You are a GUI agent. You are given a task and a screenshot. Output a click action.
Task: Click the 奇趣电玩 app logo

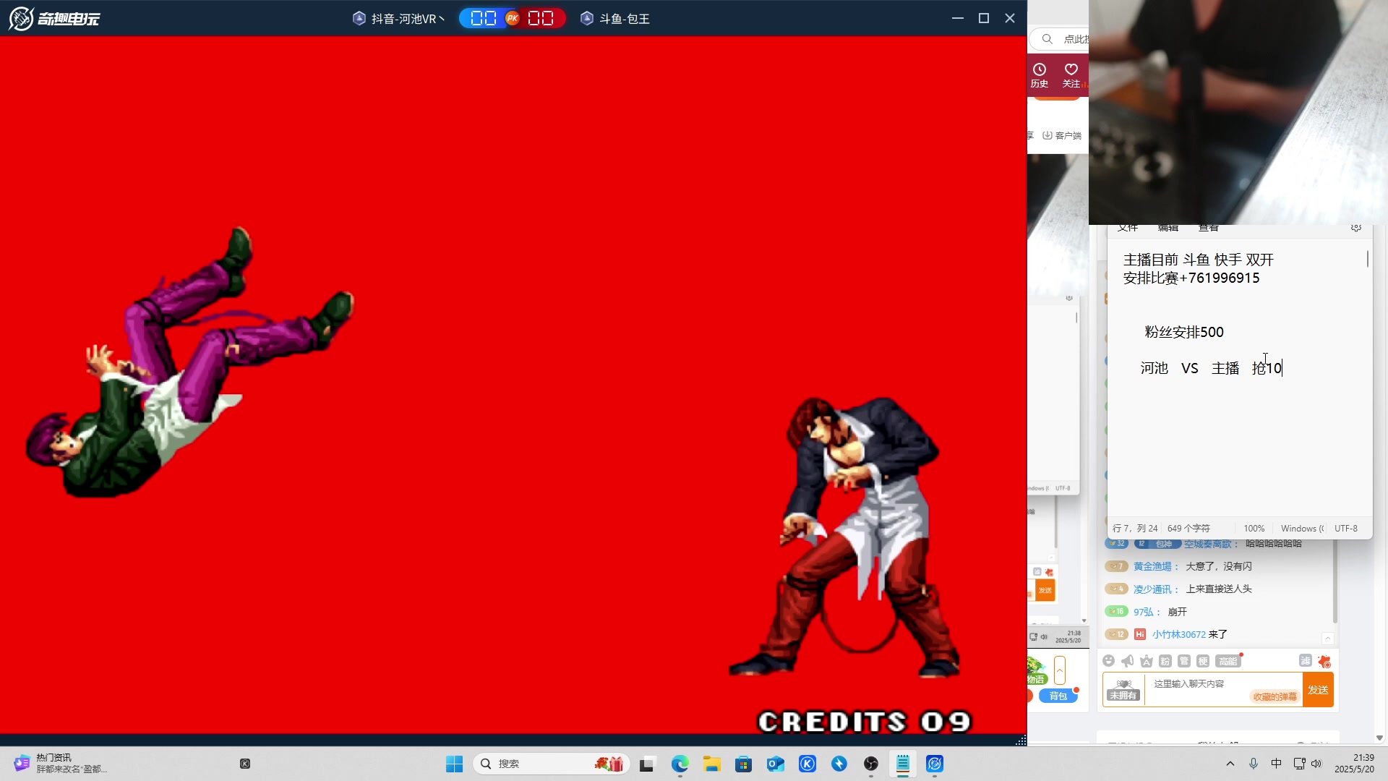(54, 18)
